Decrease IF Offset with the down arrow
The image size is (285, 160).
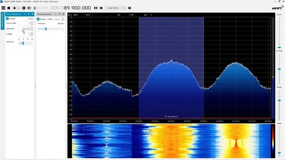(x=32, y=35)
